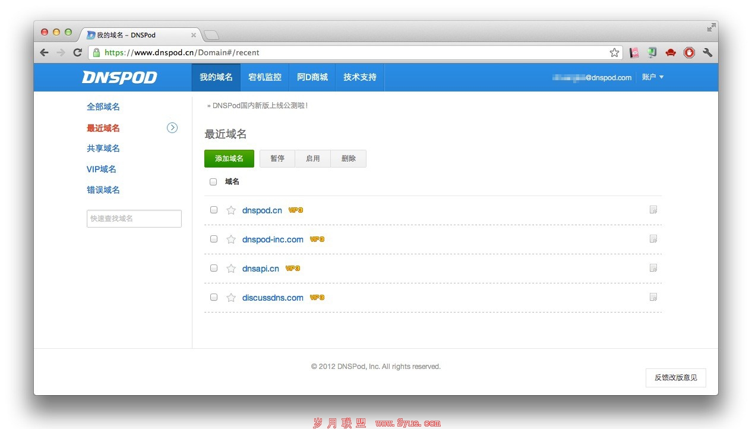This screenshot has width=752, height=429.
Task: Focus the 快速查找域名 search field
Action: click(134, 219)
